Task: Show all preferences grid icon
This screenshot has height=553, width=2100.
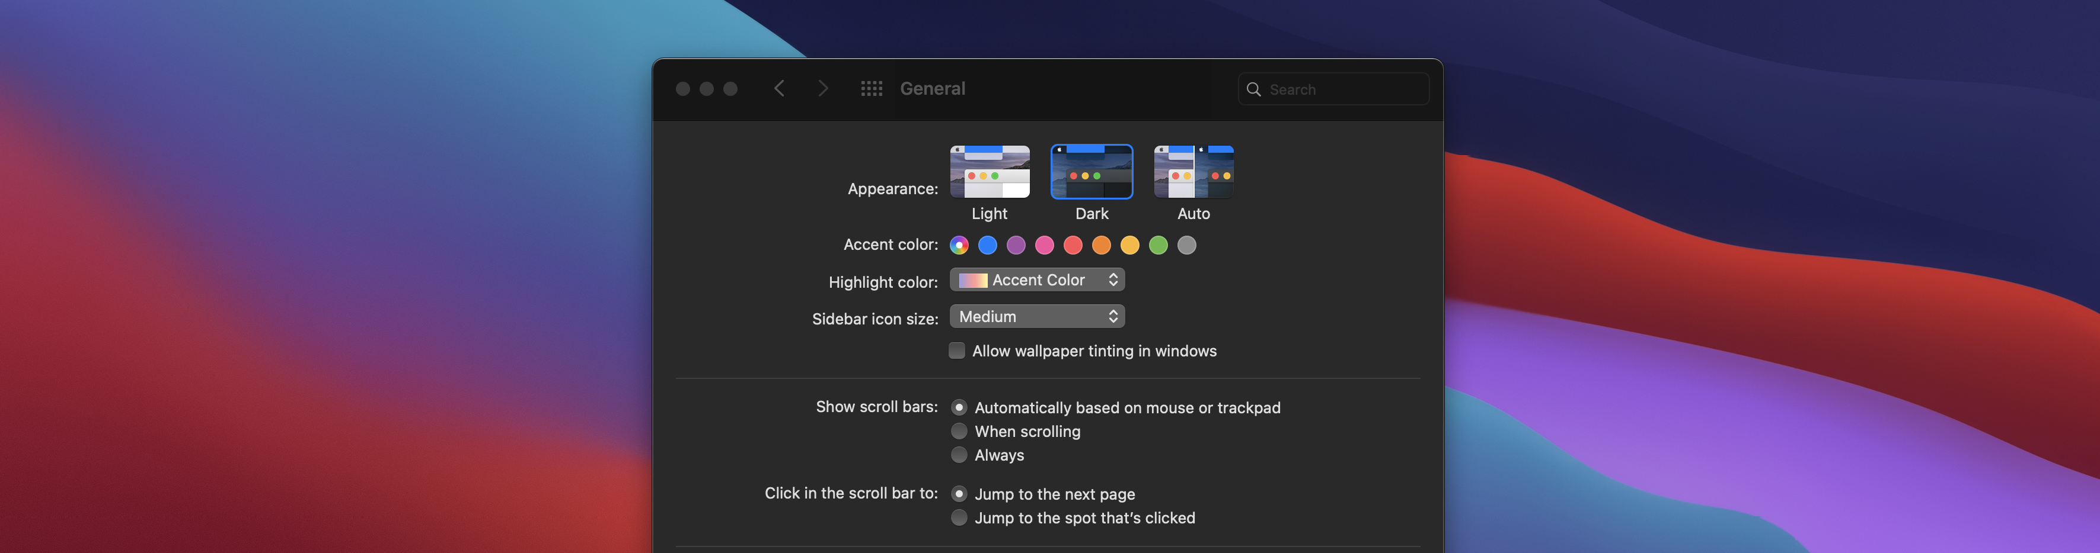Action: 872,89
